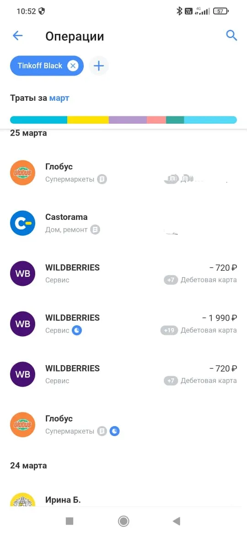Tap the Android home circle button
The width and height of the screenshot is (247, 536).
click(123, 521)
